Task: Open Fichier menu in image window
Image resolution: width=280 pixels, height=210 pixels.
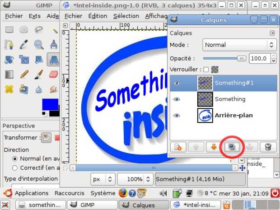Action: click(73, 16)
